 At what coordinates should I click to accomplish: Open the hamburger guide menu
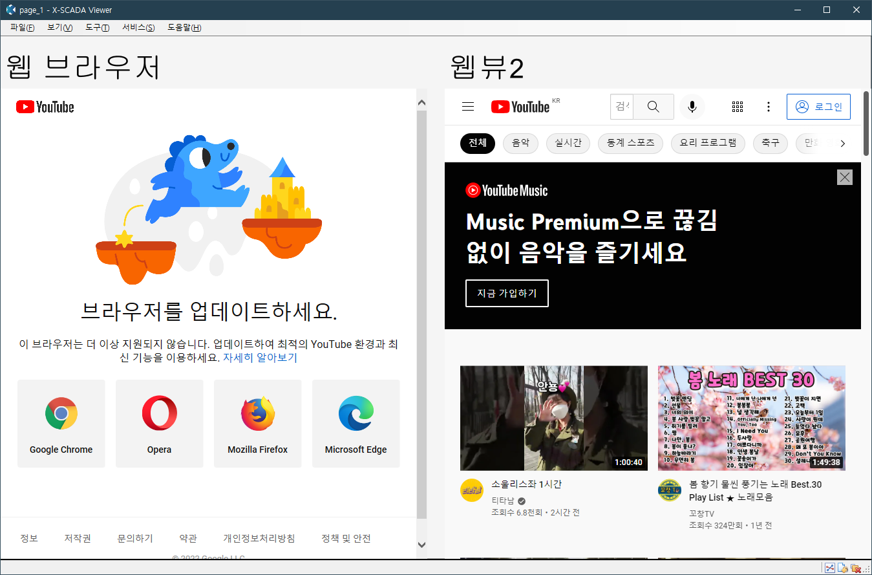(x=468, y=107)
